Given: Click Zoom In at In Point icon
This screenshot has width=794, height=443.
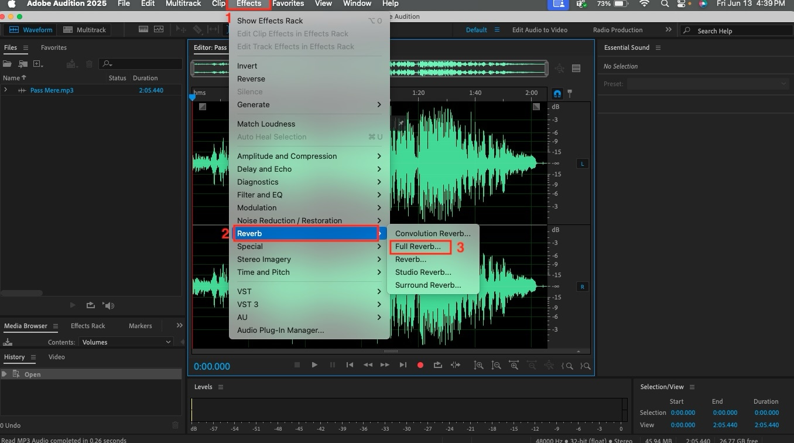Looking at the screenshot, I should [567, 366].
